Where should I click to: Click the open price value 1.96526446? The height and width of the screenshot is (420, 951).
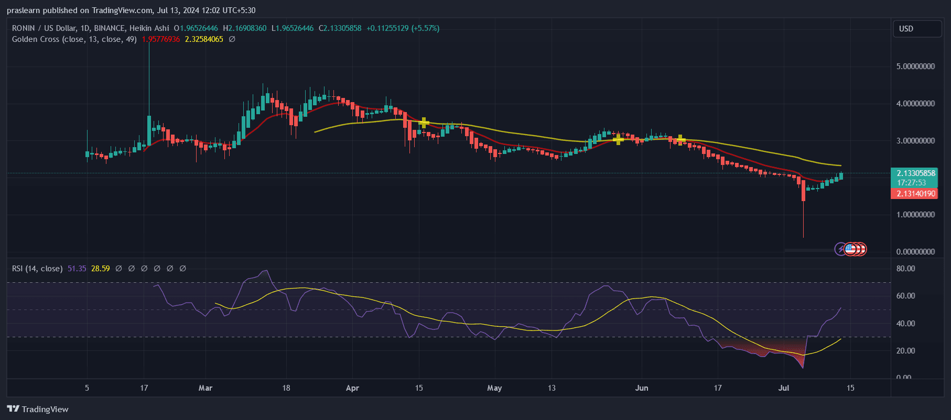[199, 28]
